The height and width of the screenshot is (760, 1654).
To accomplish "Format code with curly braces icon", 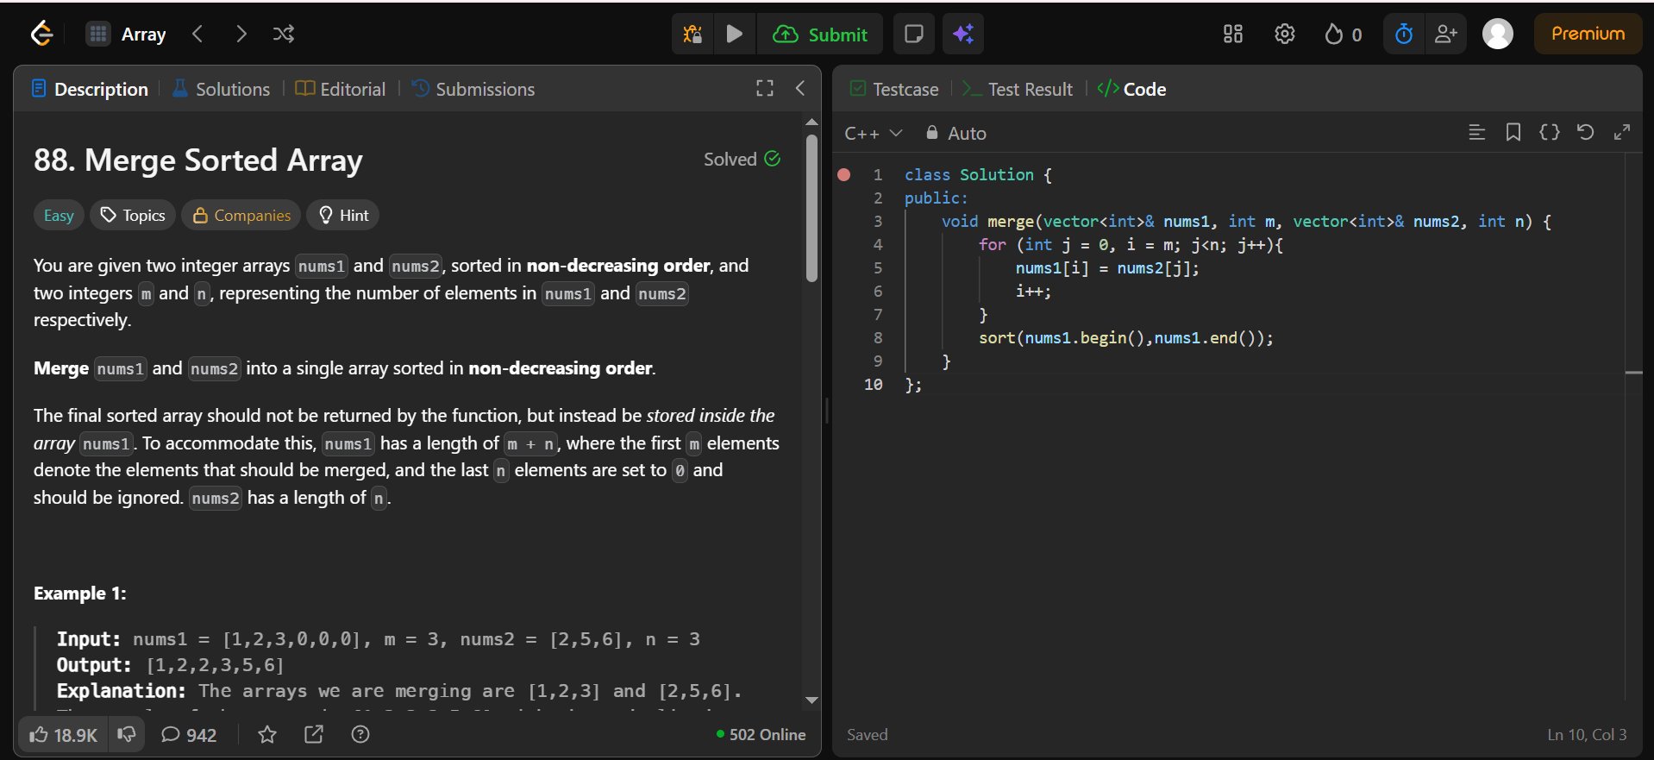I will click(x=1549, y=132).
